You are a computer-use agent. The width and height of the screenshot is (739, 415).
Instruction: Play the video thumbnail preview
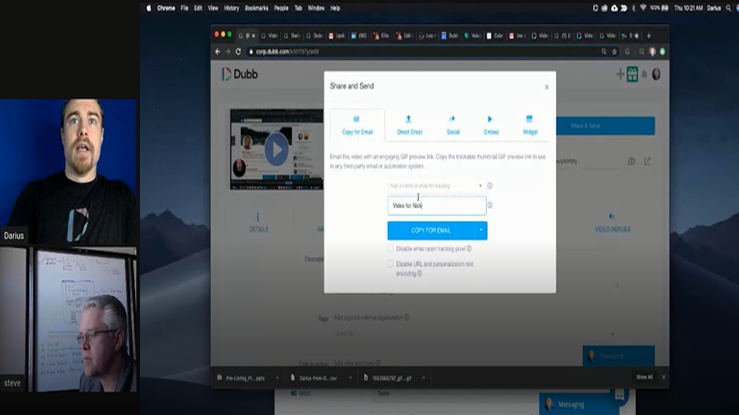pyautogui.click(x=277, y=150)
